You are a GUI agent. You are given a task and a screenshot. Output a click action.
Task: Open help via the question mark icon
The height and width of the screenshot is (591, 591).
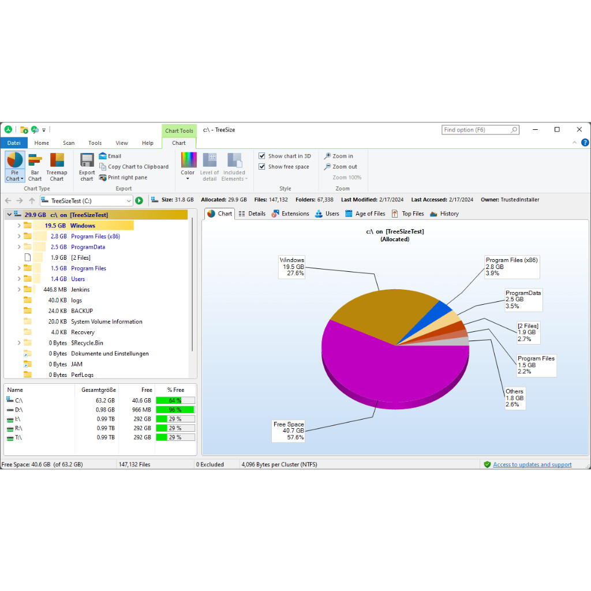point(585,143)
